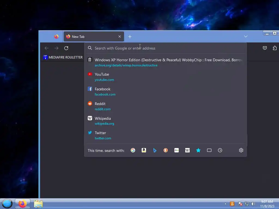Open clock showing 9:07 AM

[267, 204]
